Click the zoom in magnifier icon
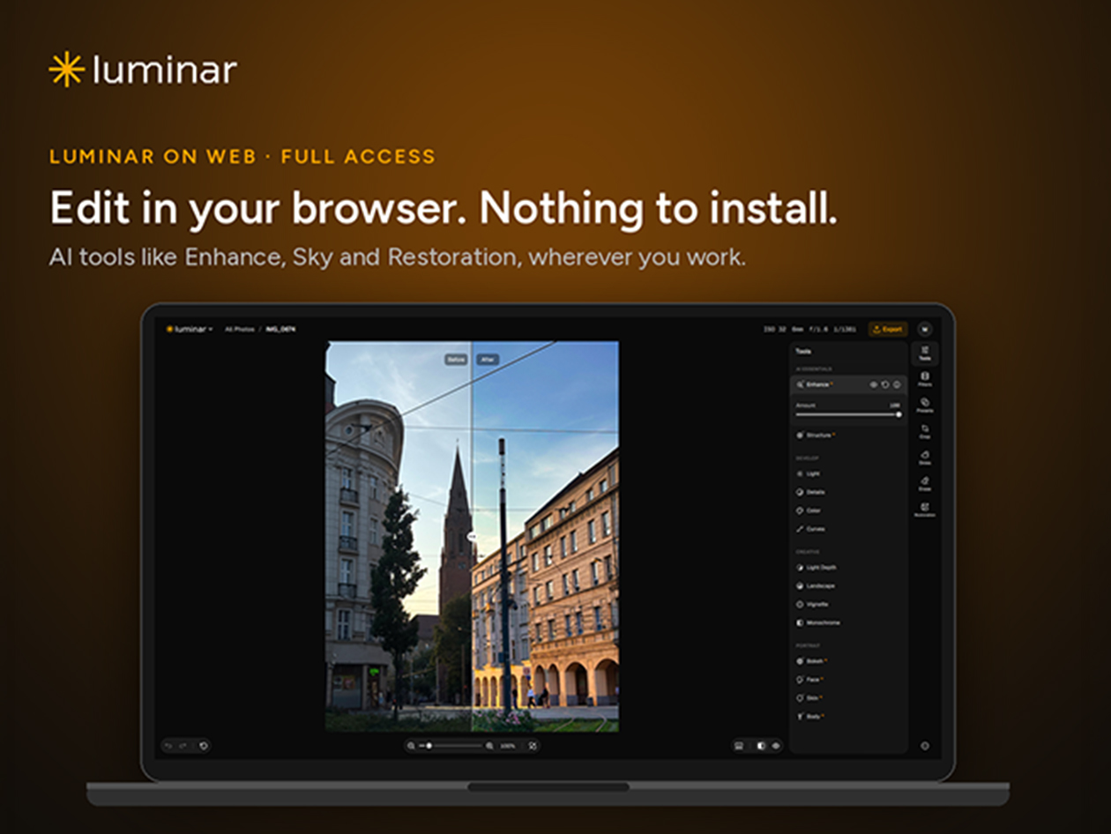1111x834 pixels. [x=489, y=746]
